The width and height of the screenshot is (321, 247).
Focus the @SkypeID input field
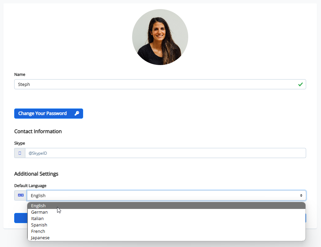[166, 153]
